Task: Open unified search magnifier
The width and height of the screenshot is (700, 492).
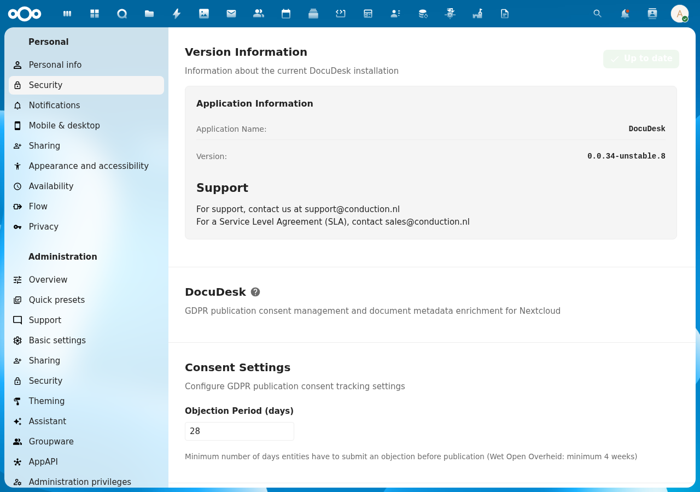Action: point(598,14)
